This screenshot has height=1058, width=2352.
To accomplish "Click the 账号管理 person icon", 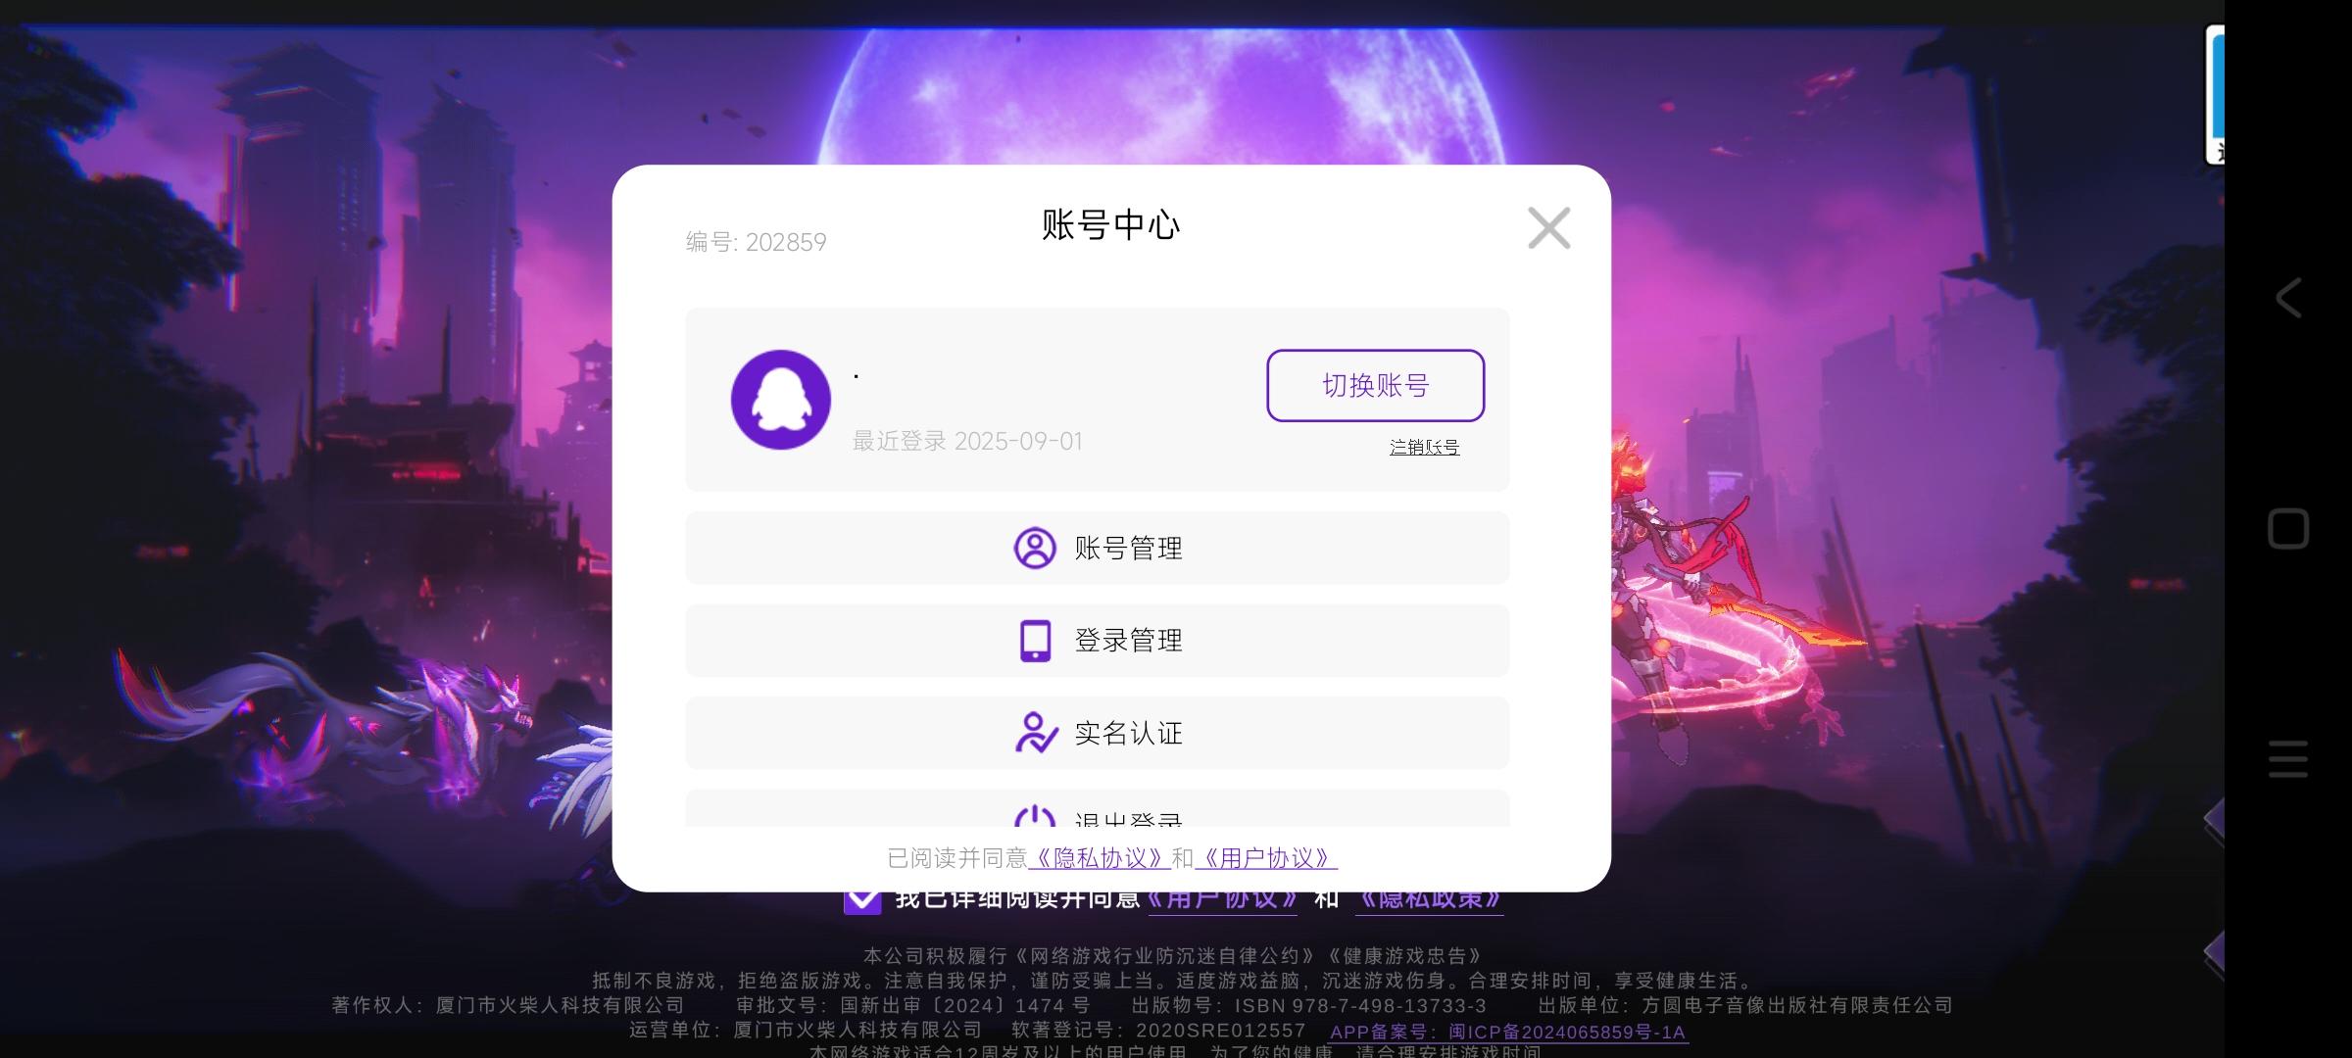I will 1035,548.
